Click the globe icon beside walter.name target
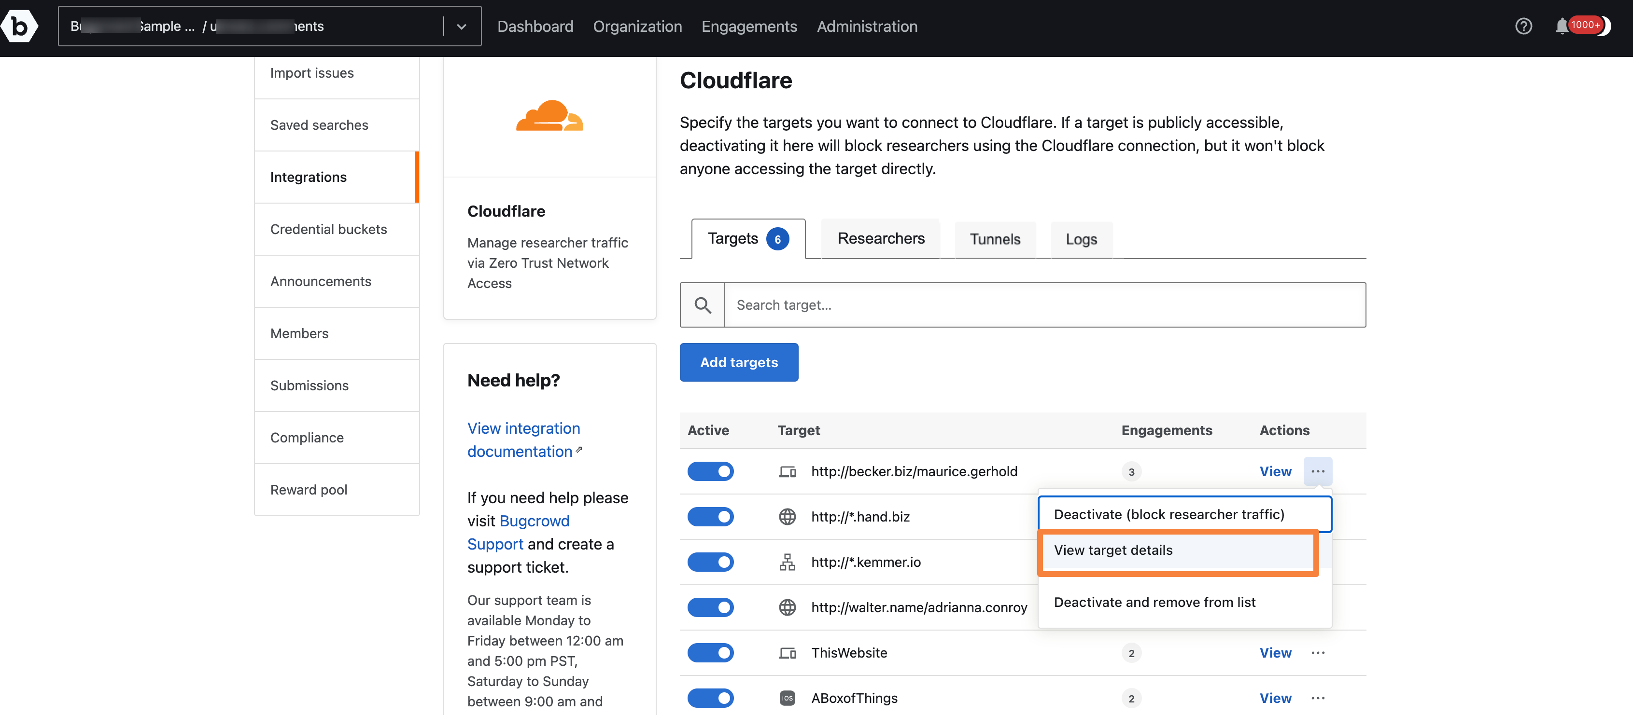The width and height of the screenshot is (1633, 715). tap(788, 607)
